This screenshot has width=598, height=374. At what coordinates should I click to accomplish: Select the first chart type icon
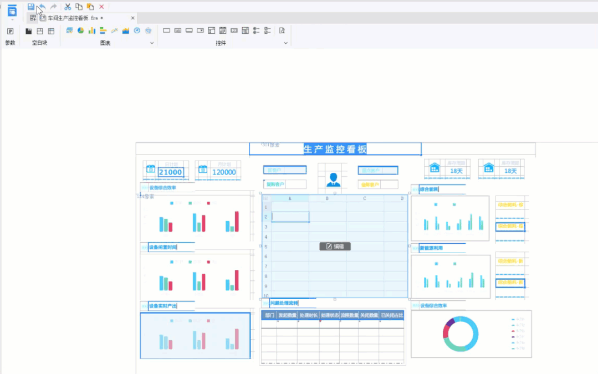tap(69, 30)
